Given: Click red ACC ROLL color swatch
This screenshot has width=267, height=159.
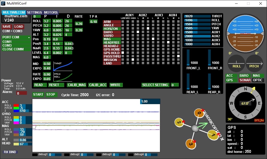Looking at the screenshot, I should pos(16,105).
